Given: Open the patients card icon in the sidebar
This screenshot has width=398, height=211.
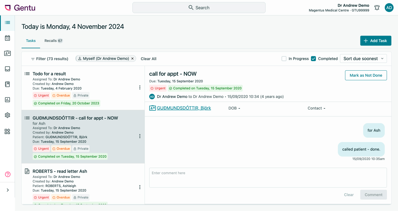Looking at the screenshot, I should point(7,54).
